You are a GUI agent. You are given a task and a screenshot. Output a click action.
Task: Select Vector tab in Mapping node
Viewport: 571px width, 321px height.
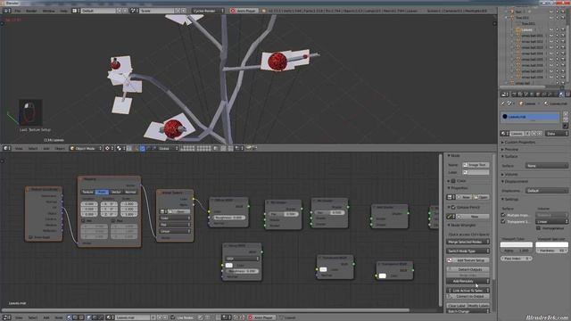(x=116, y=192)
